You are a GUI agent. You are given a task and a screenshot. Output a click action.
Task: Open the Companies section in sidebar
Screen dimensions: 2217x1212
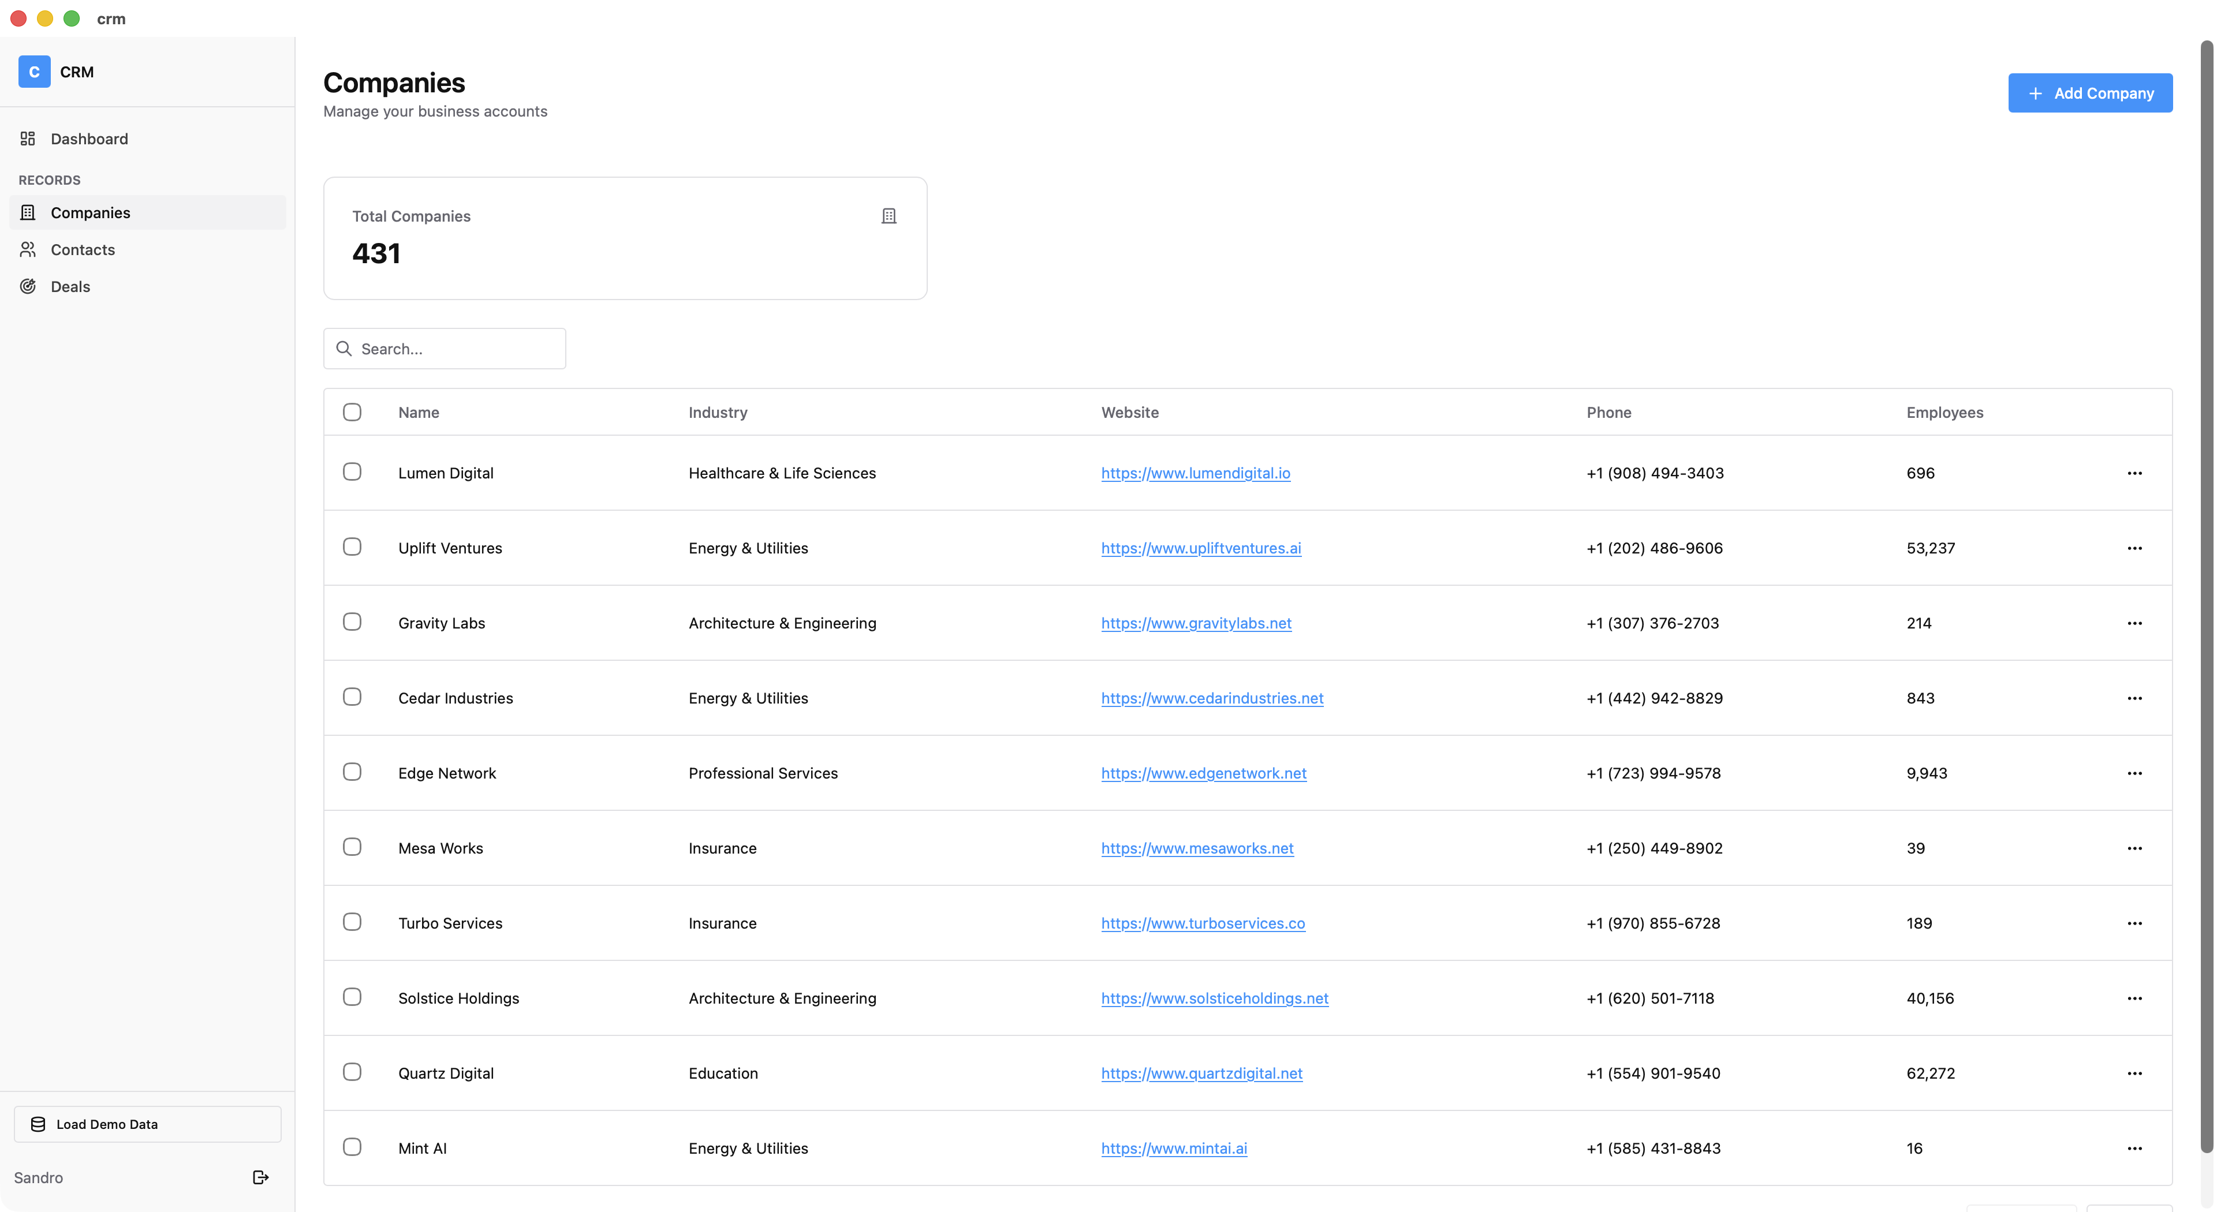coord(91,212)
